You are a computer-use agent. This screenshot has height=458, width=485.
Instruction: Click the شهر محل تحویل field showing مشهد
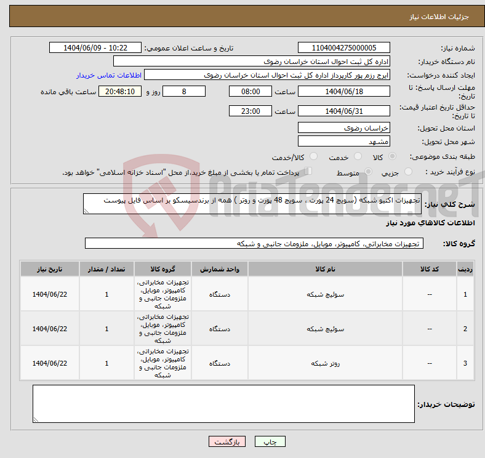(343, 142)
